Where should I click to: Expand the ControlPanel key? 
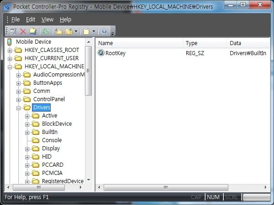pos(18,100)
